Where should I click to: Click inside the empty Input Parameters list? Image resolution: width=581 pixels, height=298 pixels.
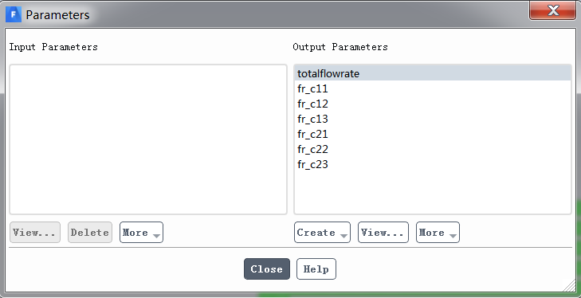[148, 139]
